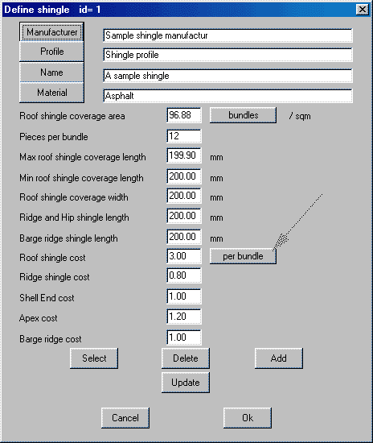Toggle the per bundle cost button
The image size is (373, 443).
click(x=243, y=256)
